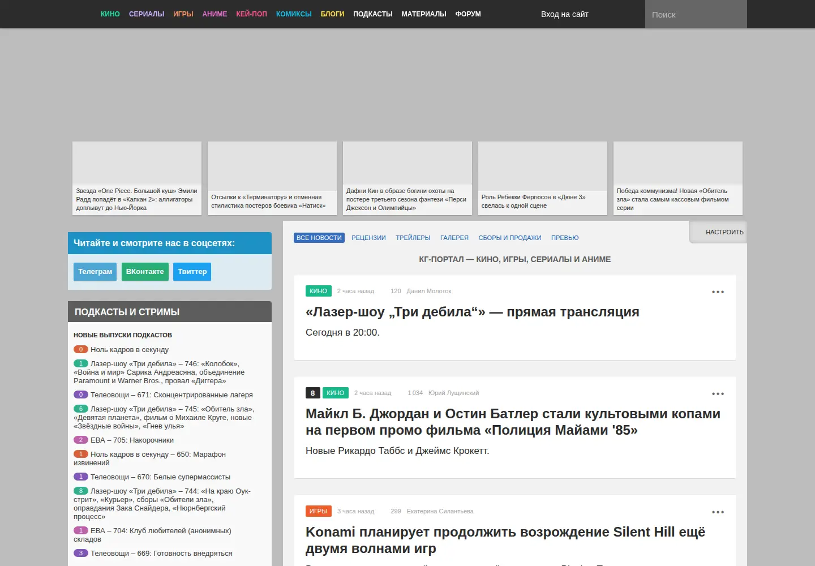
Task: Click author name Данил Молоток
Action: [x=429, y=291]
